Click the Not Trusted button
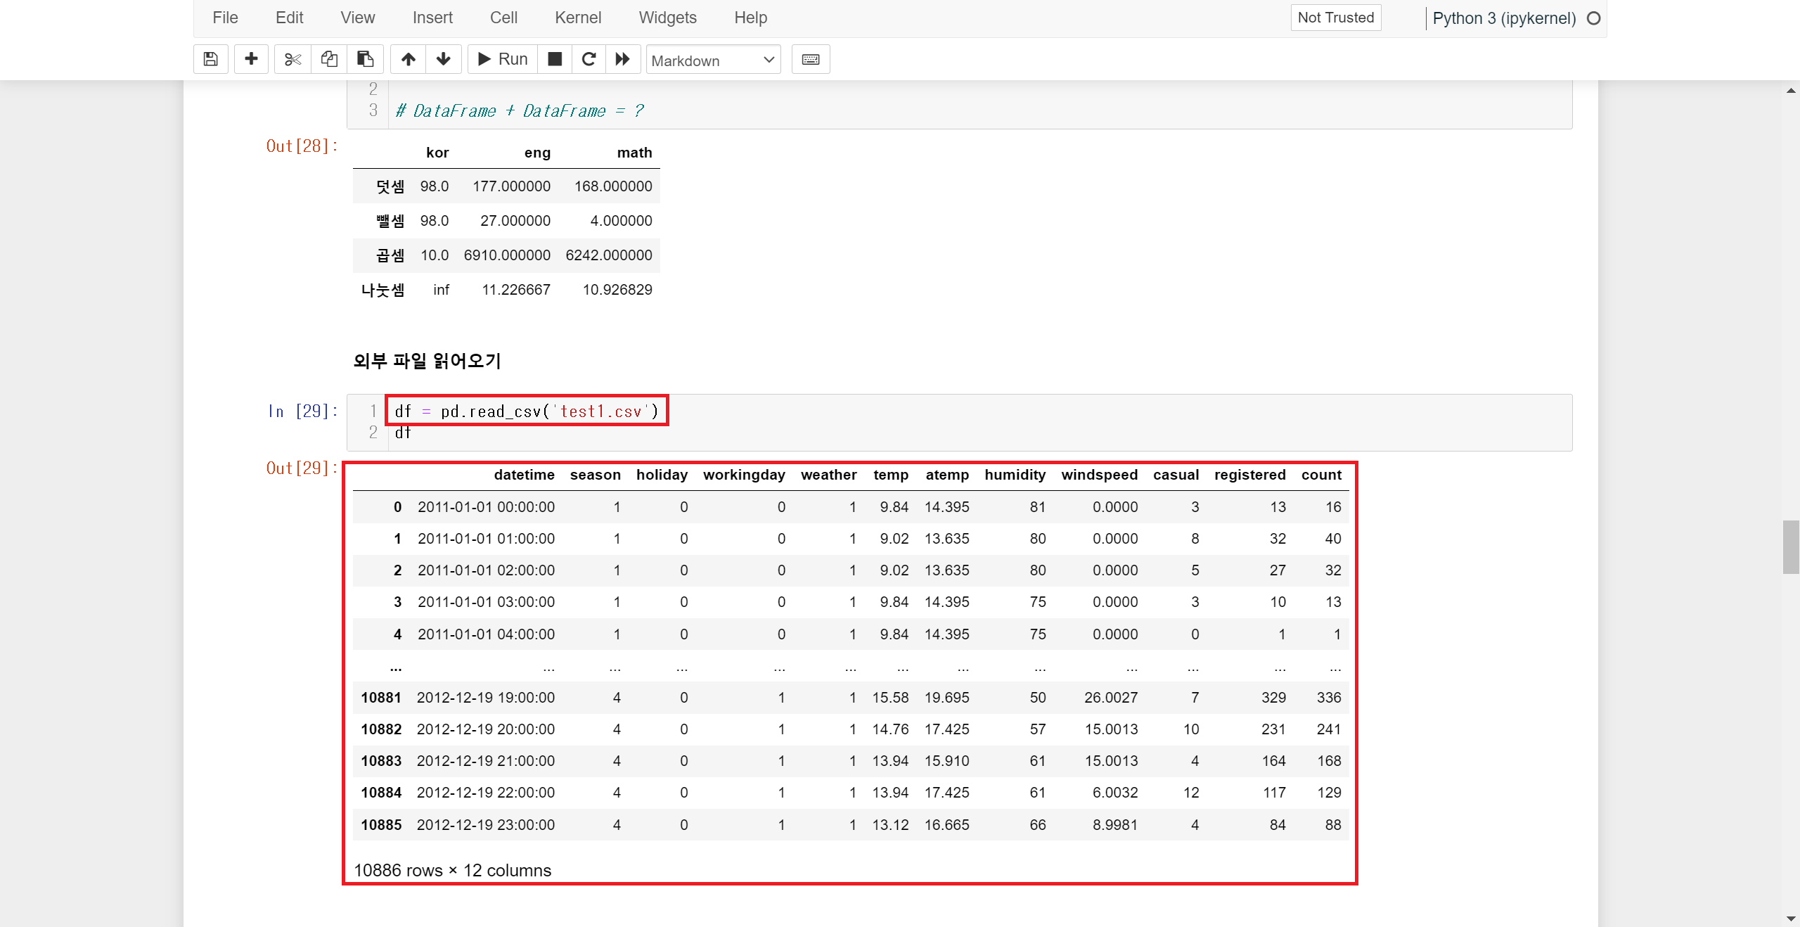 pos(1335,18)
